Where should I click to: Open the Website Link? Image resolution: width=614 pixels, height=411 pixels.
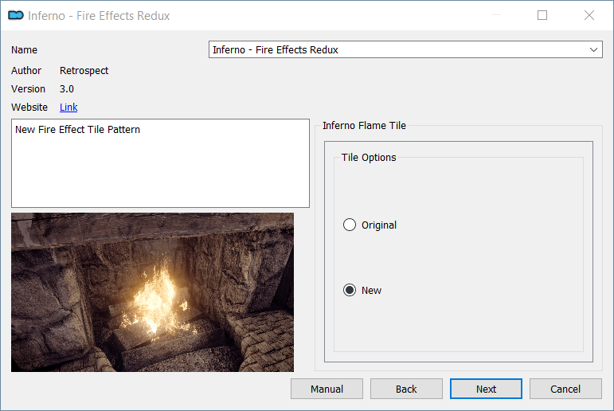coord(68,107)
